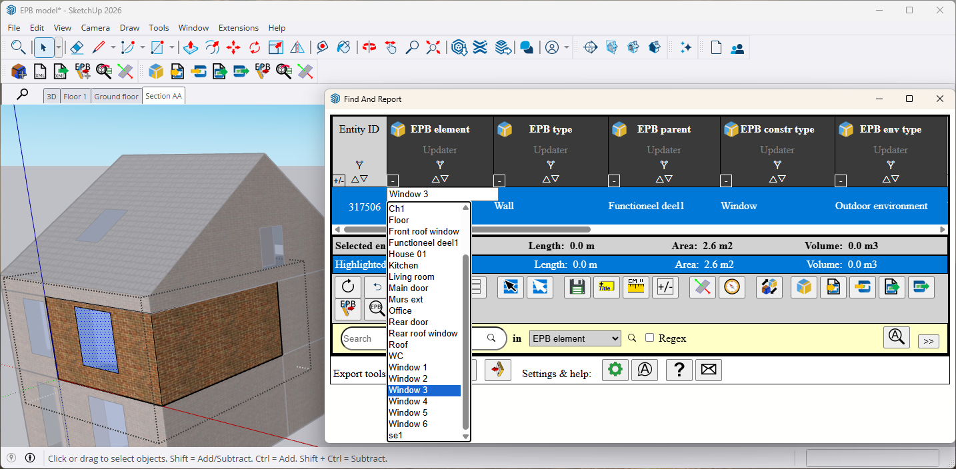
Task: Enable the Regex checkbox
Action: tap(650, 338)
